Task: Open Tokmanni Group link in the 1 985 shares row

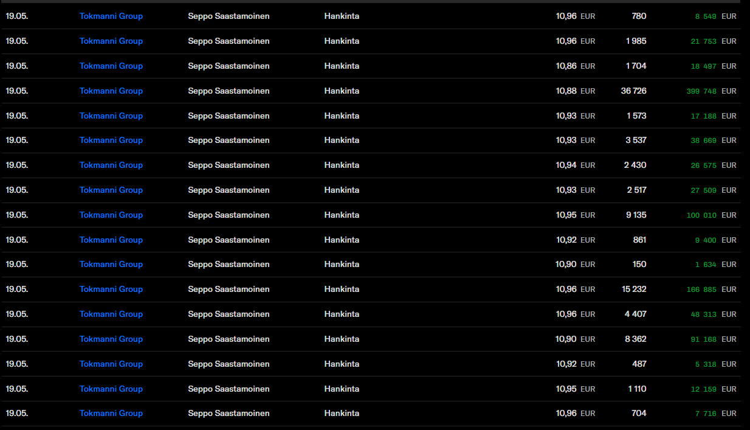Action: click(x=111, y=41)
